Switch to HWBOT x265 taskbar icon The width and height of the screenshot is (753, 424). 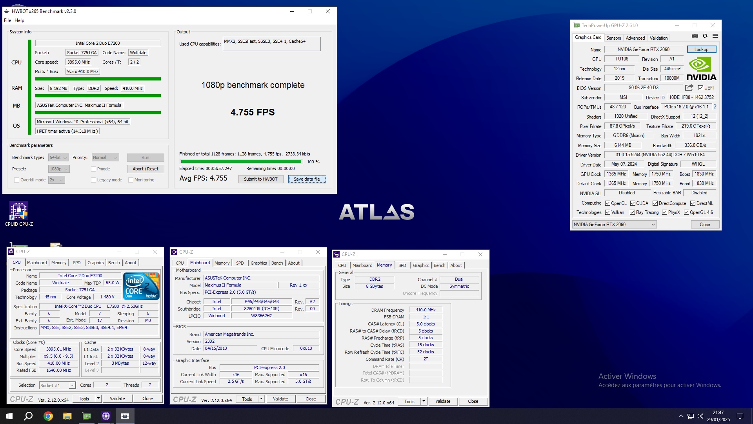point(125,416)
